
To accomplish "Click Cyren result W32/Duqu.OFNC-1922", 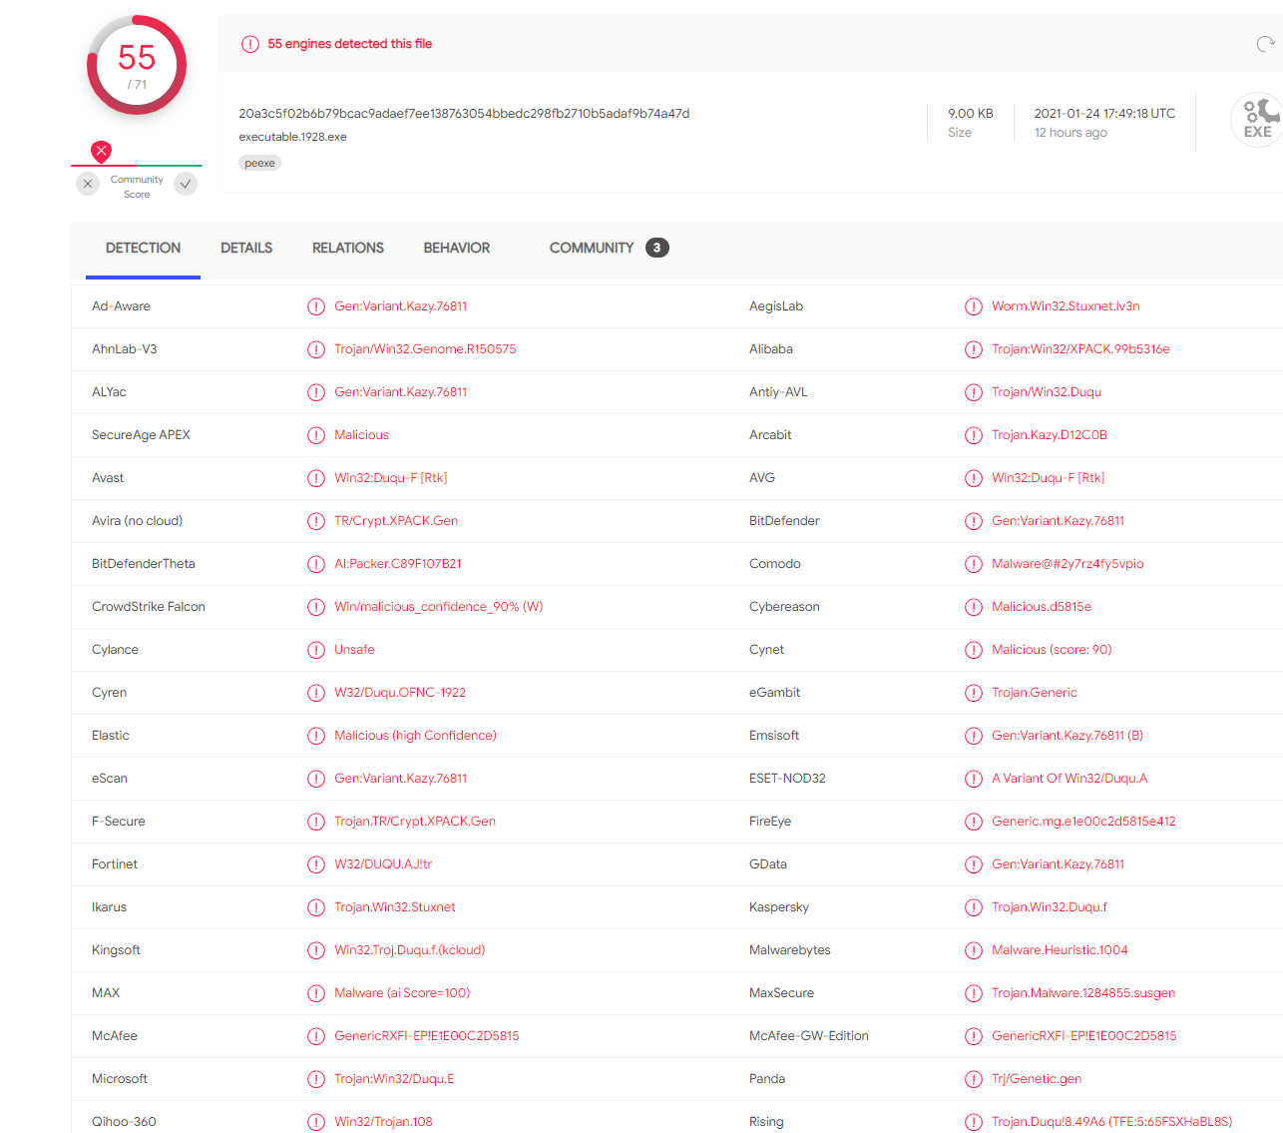I will [400, 693].
